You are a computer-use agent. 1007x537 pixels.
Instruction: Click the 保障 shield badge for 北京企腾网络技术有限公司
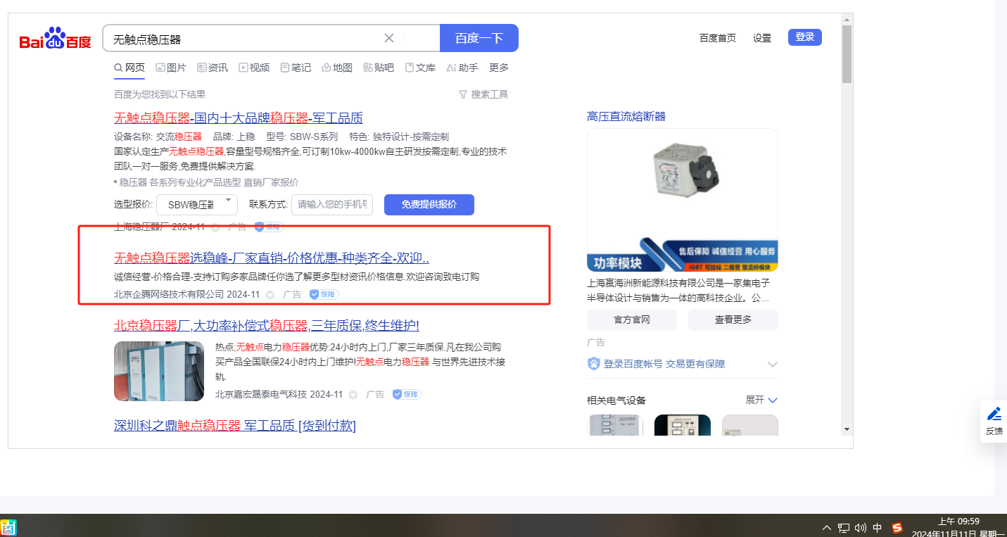(324, 294)
